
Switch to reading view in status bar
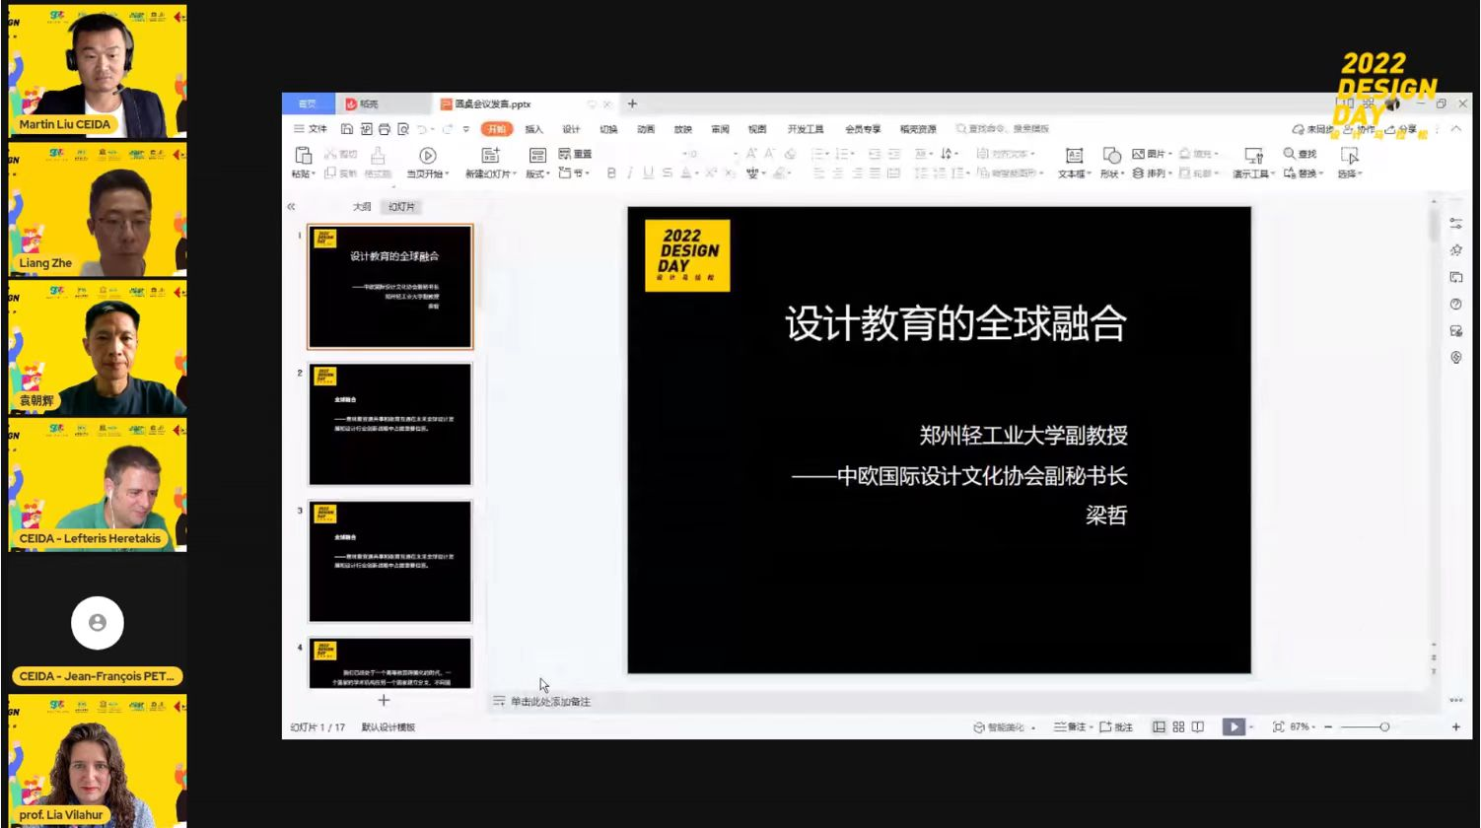point(1197,727)
